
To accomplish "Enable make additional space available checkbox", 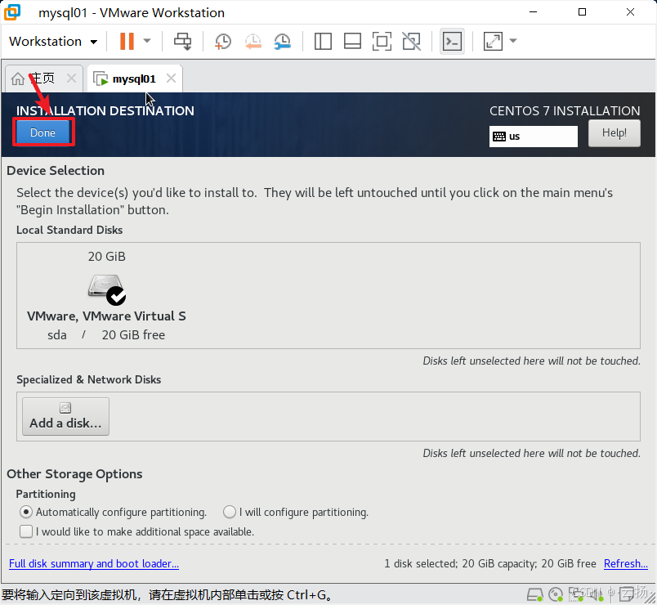I will (26, 531).
